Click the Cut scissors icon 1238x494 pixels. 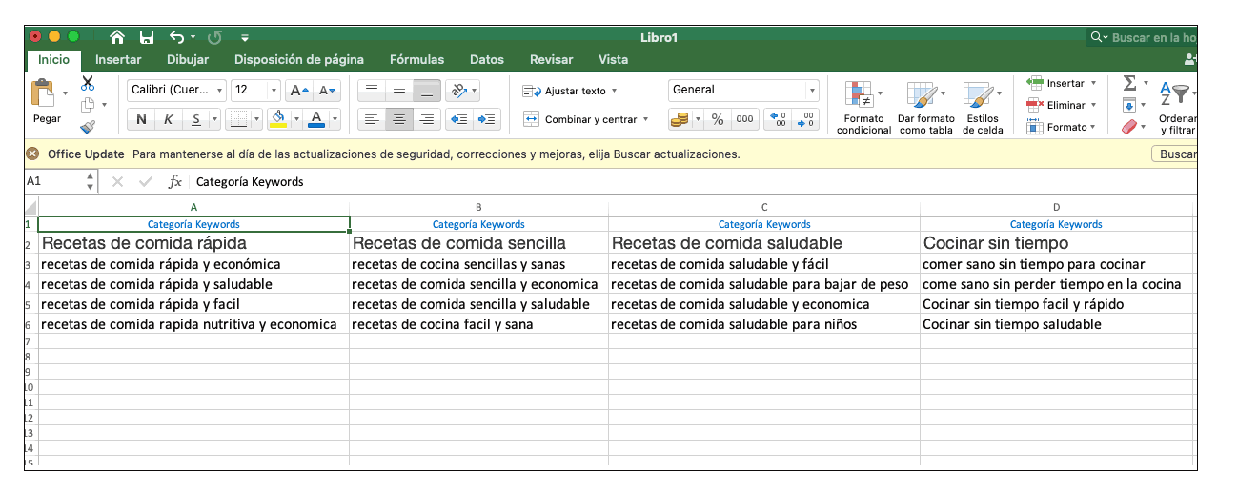88,84
